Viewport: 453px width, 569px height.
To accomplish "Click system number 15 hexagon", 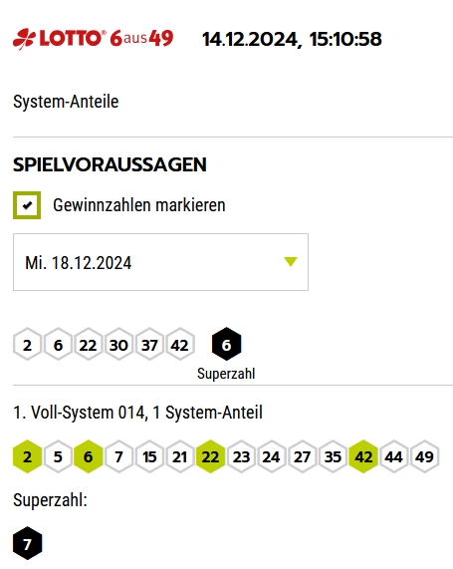I will [149, 456].
